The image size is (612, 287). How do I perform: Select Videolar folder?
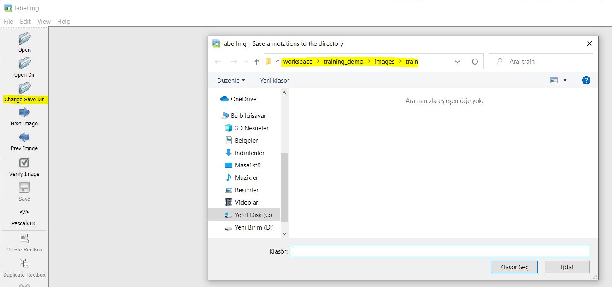(242, 202)
